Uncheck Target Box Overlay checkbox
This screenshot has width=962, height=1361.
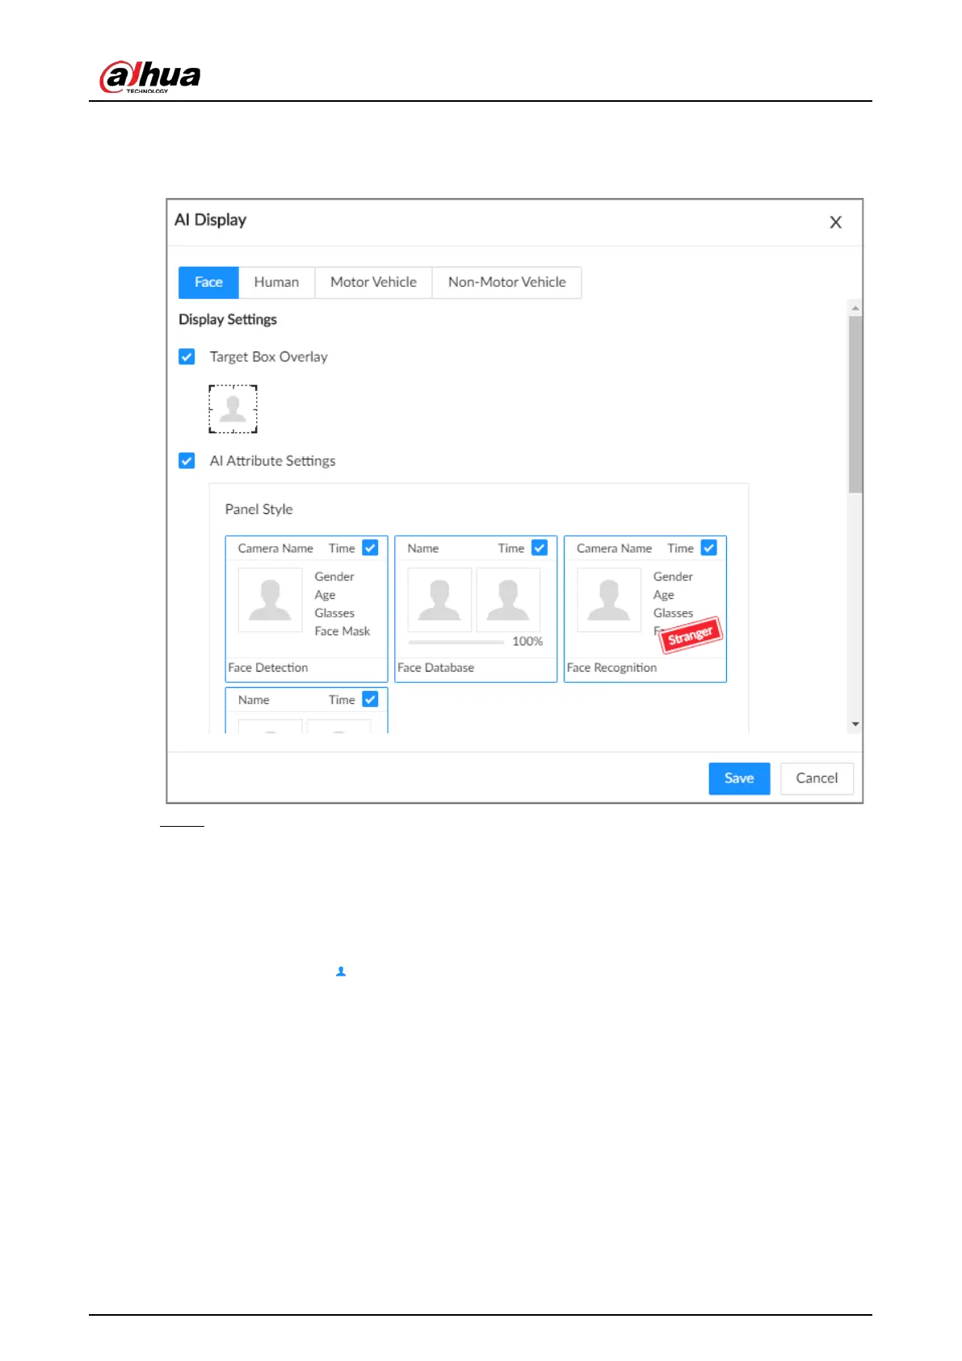point(187,356)
